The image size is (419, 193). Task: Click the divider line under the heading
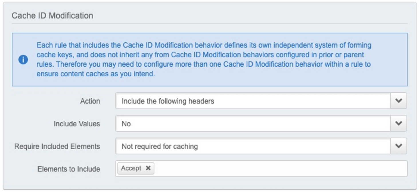pyautogui.click(x=209, y=24)
